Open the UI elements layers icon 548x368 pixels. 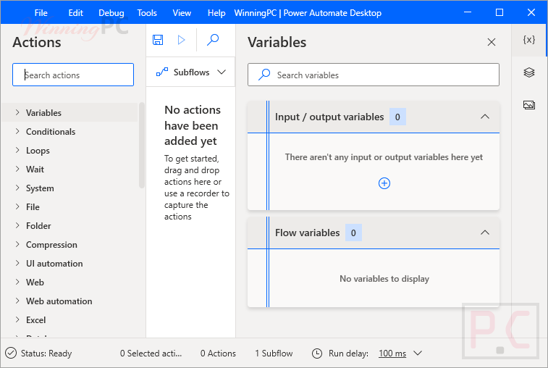point(528,72)
